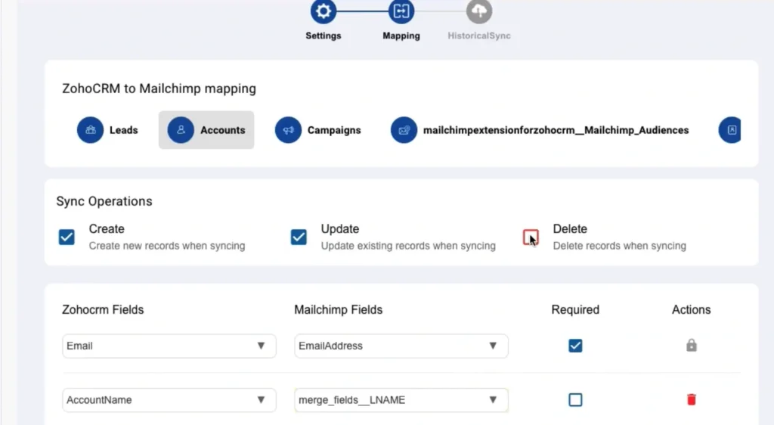Click the Create option label

[107, 229]
